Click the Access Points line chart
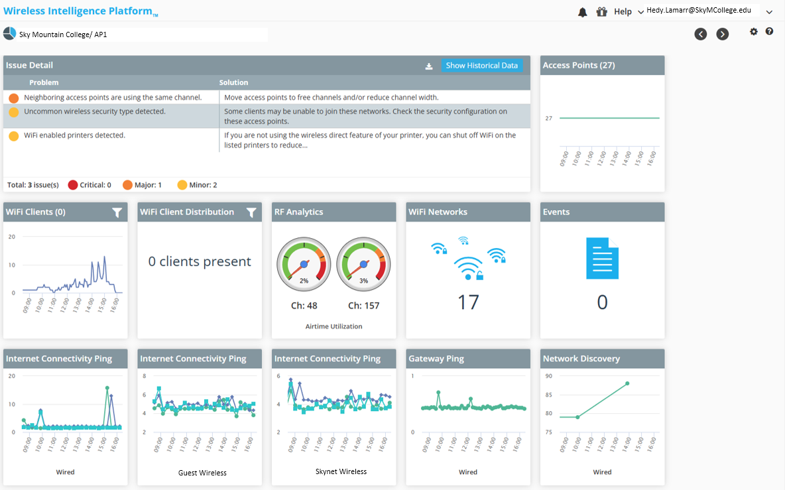The image size is (785, 490). (x=602, y=131)
